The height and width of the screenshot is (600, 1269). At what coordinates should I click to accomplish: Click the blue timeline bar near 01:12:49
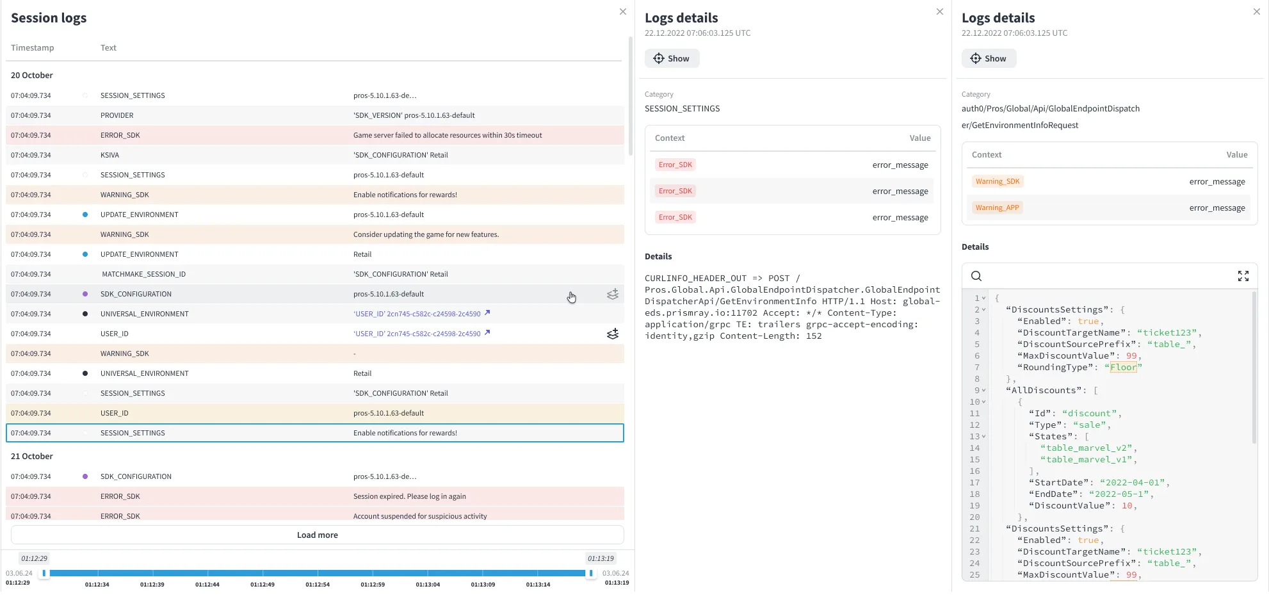[263, 573]
